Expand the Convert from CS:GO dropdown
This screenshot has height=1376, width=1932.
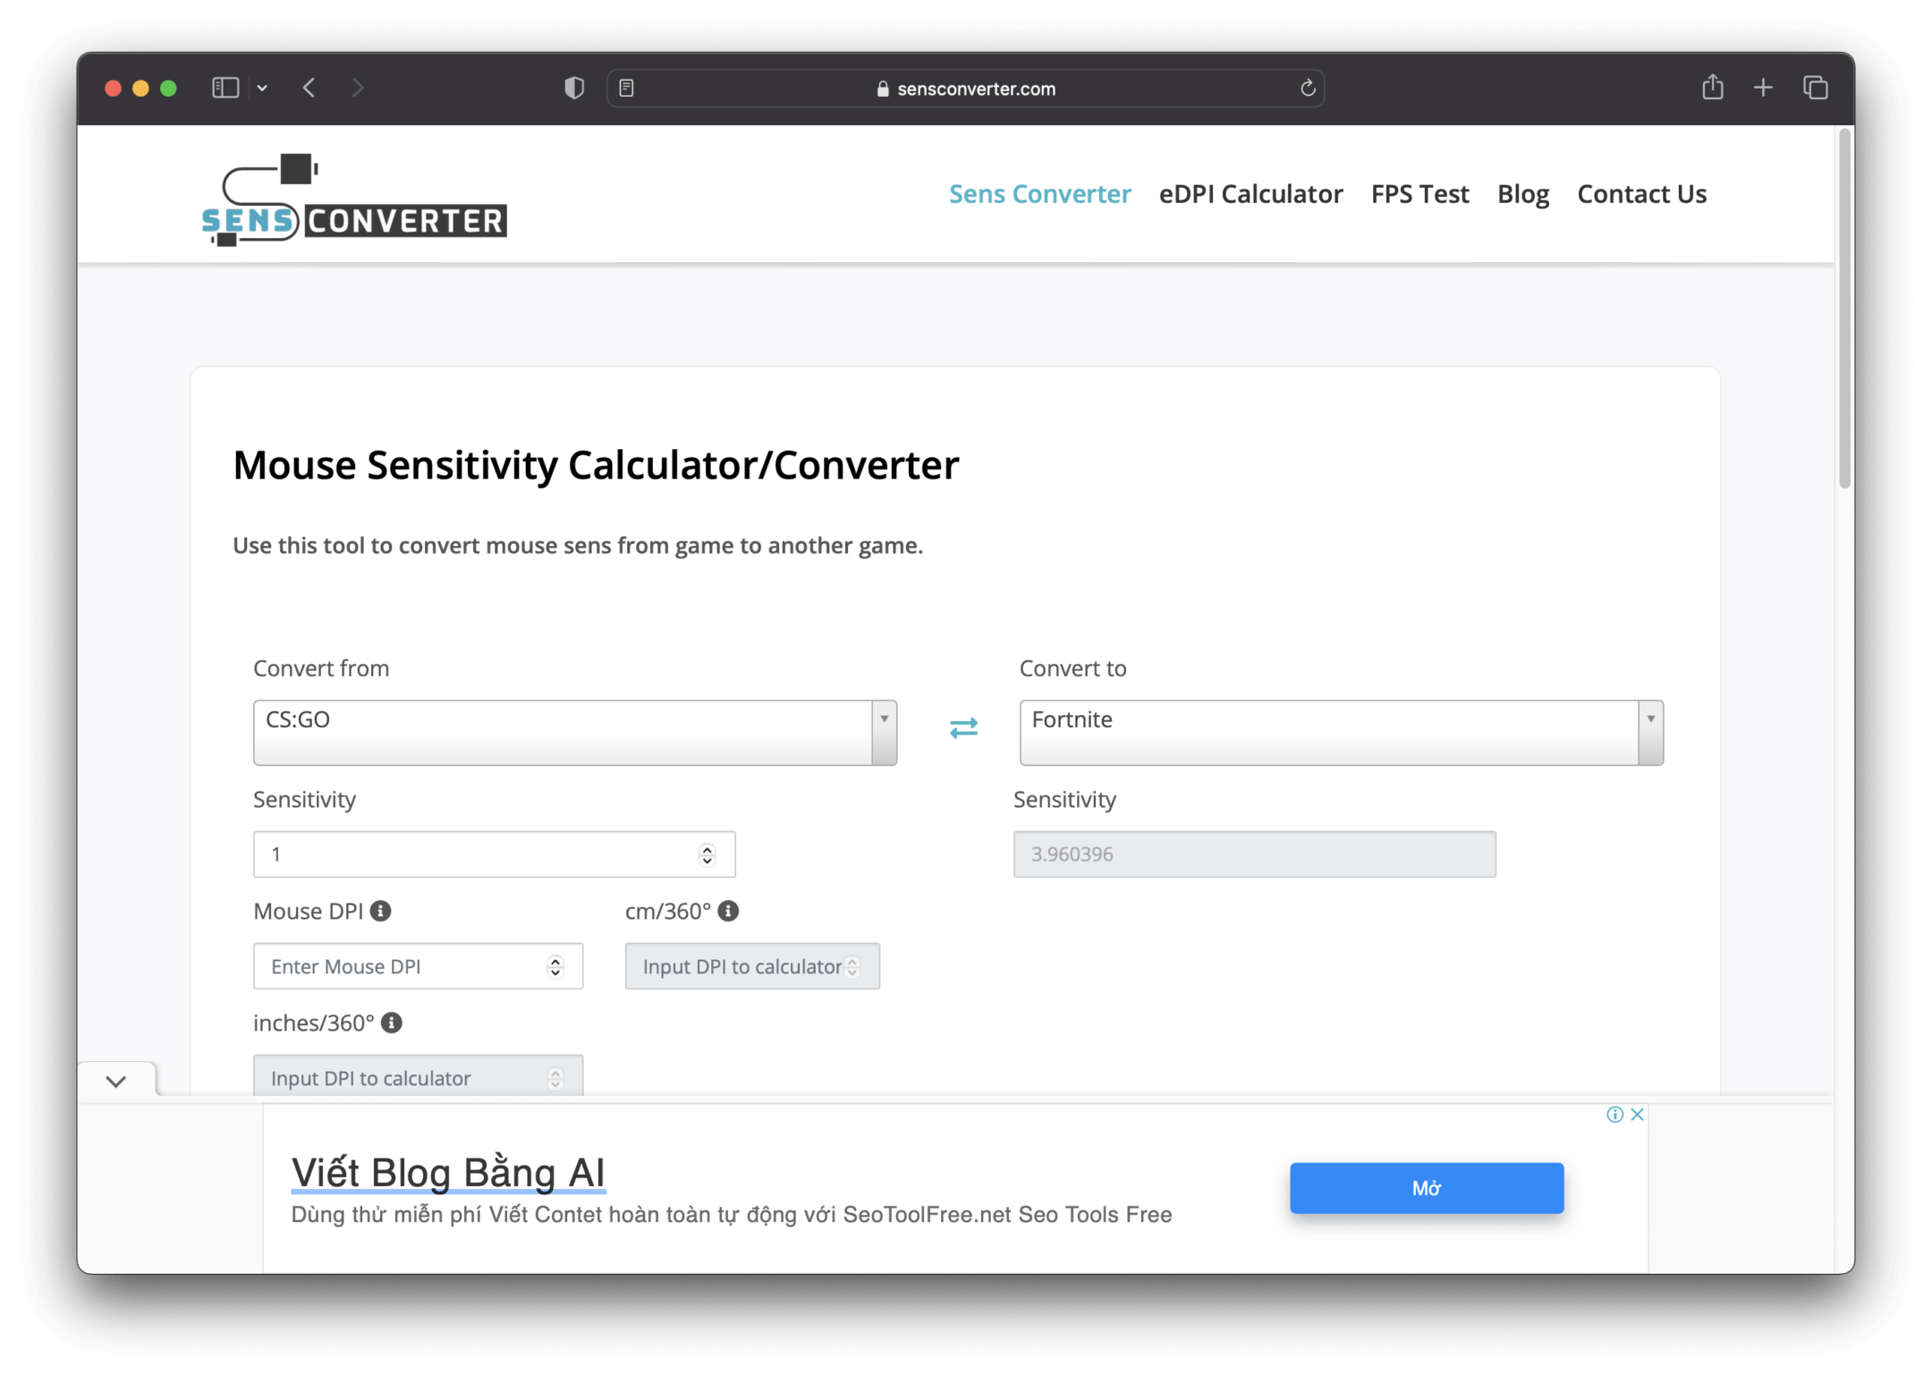[881, 726]
